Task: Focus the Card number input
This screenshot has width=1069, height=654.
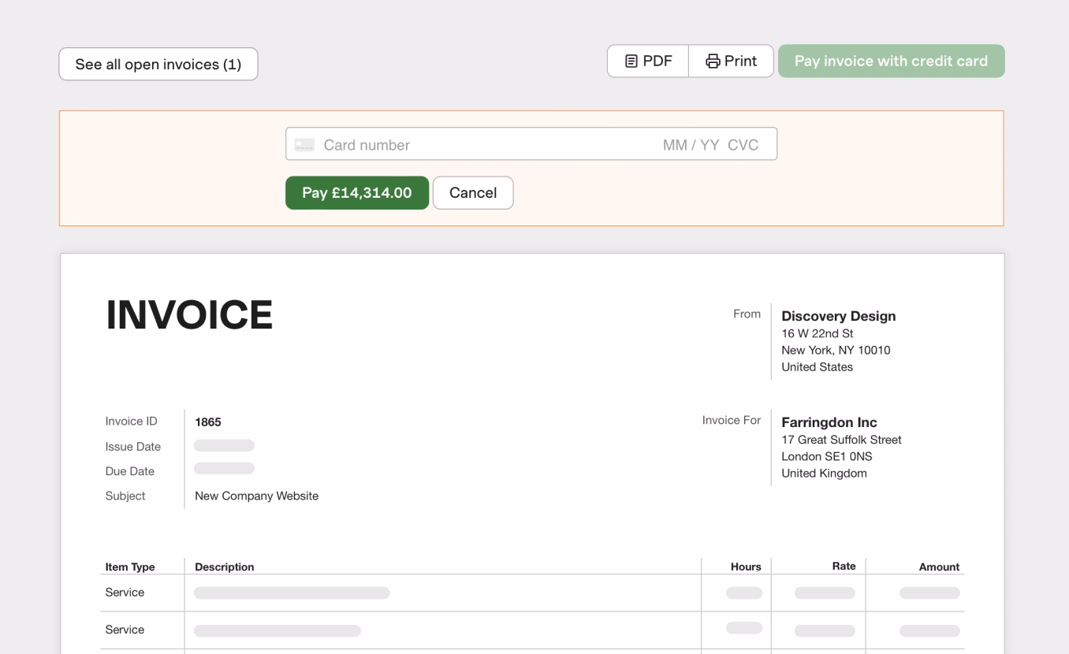Action: 473,145
